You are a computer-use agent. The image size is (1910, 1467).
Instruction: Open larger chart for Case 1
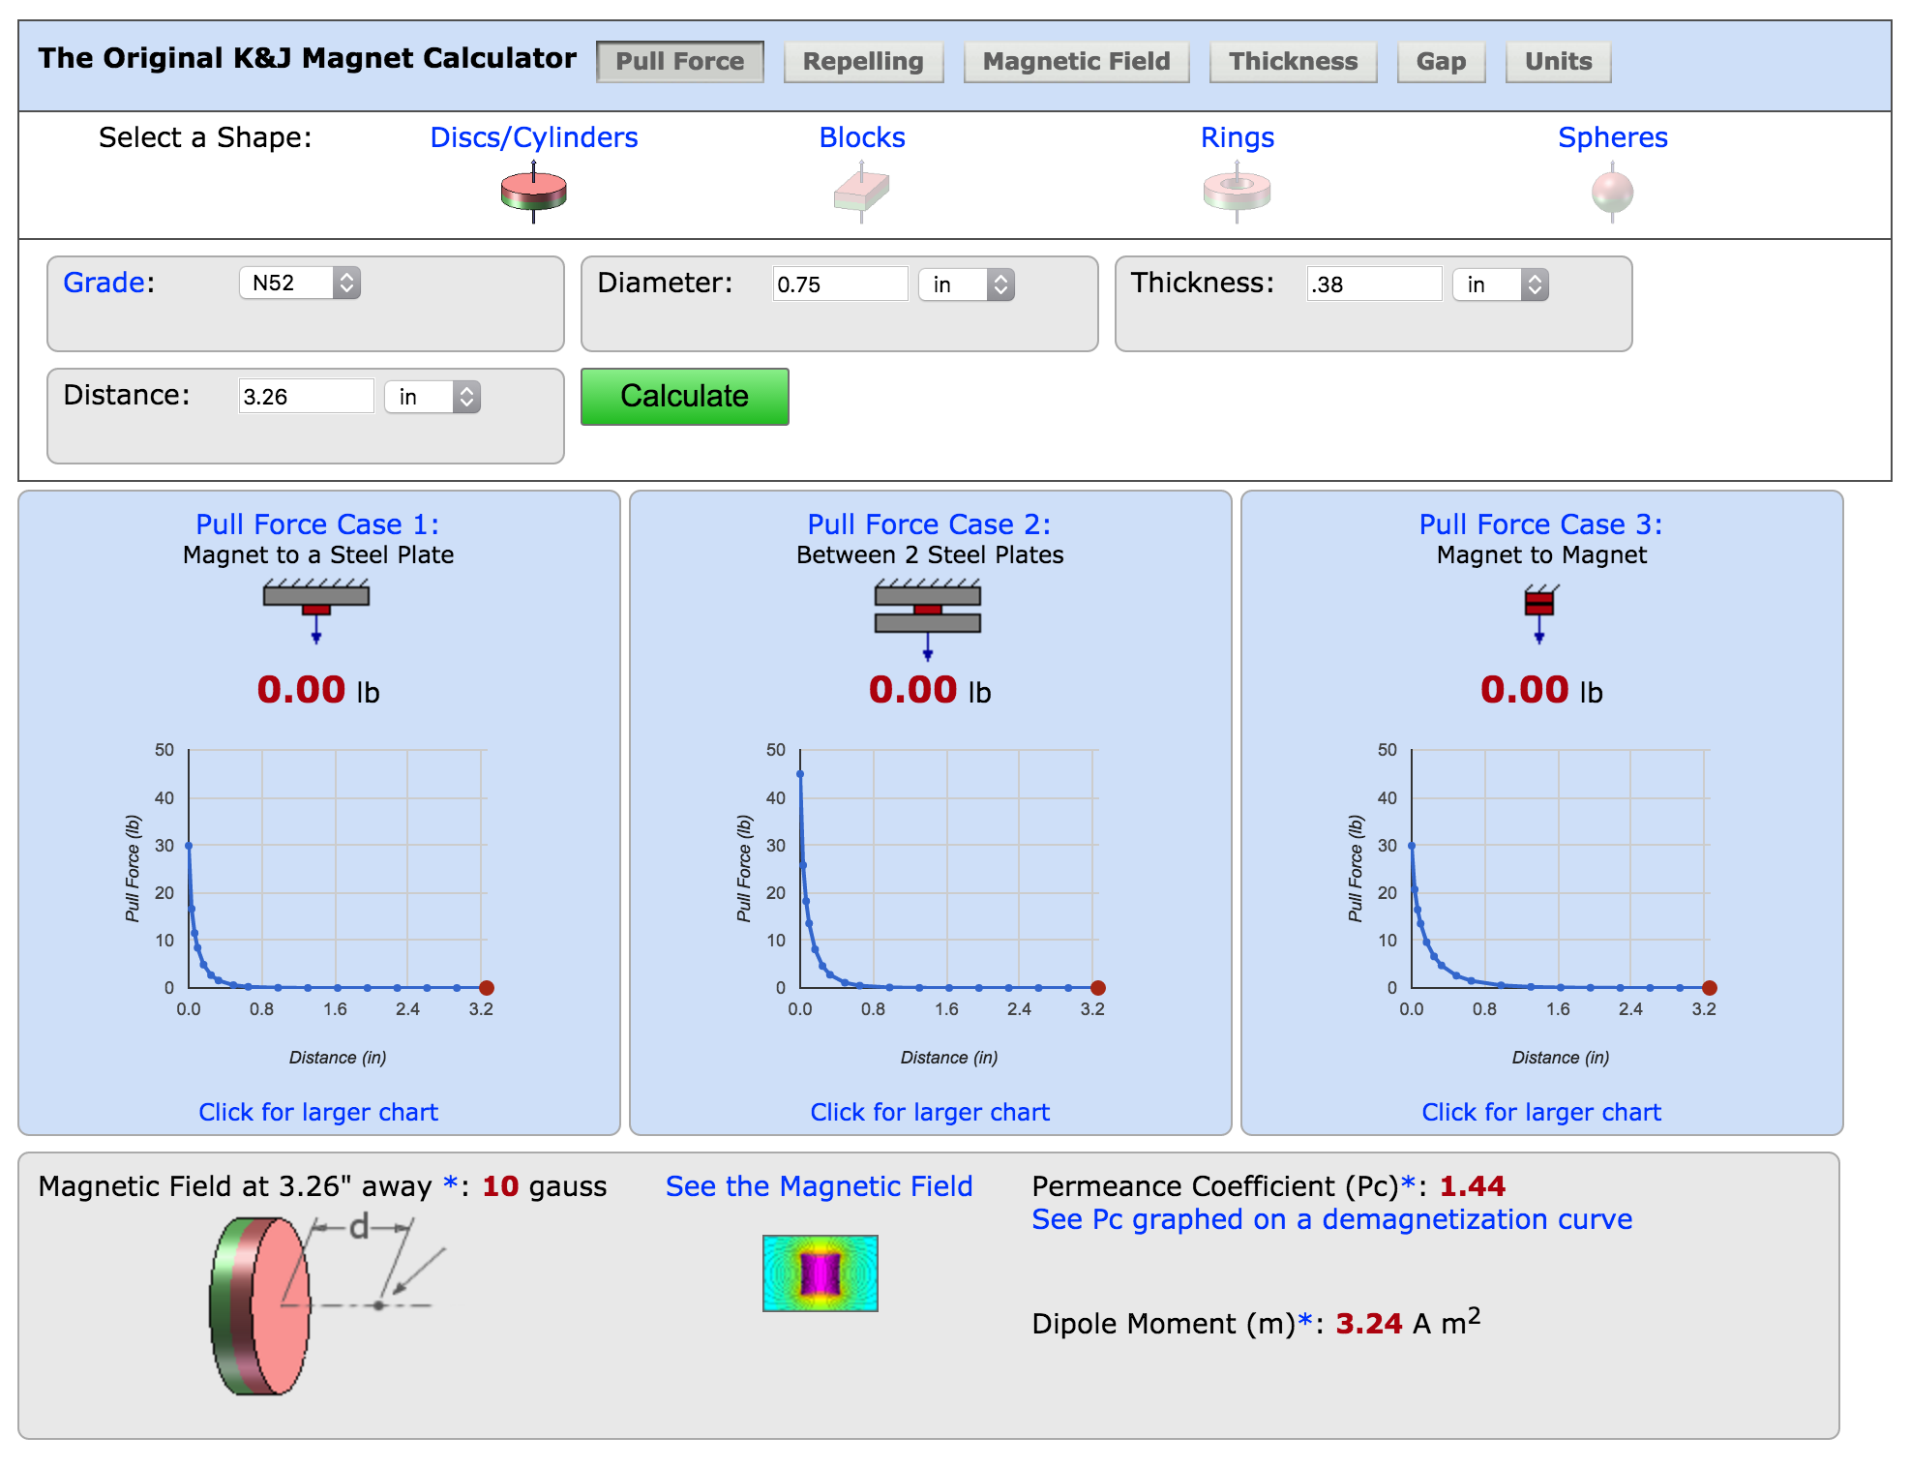pos(318,1112)
